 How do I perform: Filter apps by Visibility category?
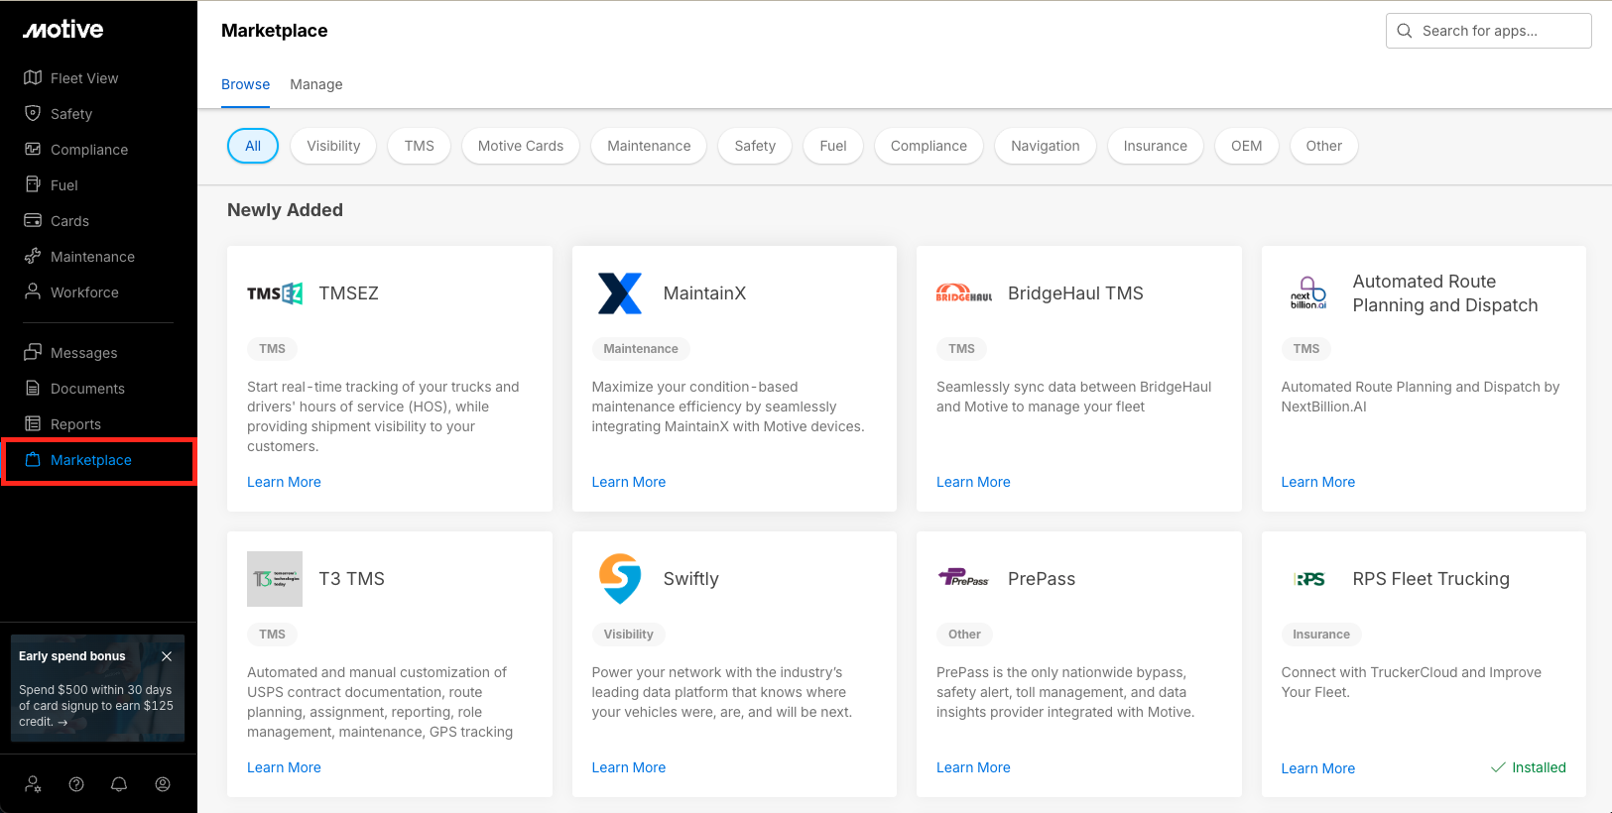click(x=333, y=146)
